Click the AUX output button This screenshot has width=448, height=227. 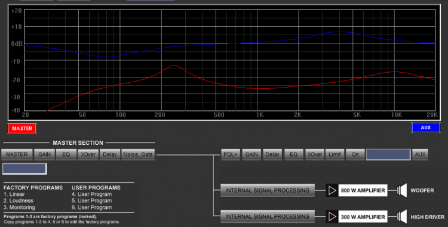point(420,154)
